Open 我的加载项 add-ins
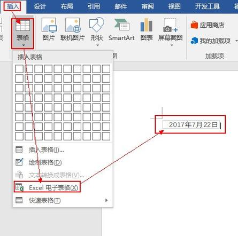 click(211, 41)
